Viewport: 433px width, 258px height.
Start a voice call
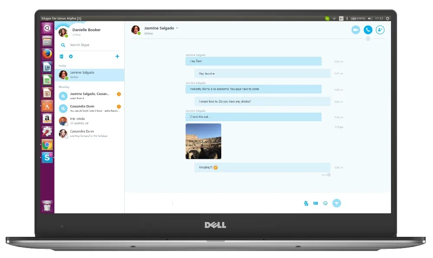point(368,30)
